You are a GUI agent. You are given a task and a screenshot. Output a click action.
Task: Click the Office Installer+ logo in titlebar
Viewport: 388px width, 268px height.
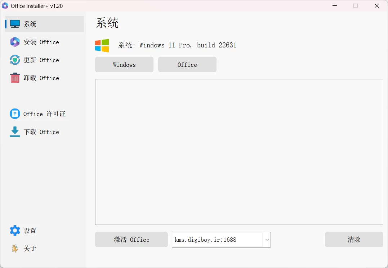tap(5, 6)
